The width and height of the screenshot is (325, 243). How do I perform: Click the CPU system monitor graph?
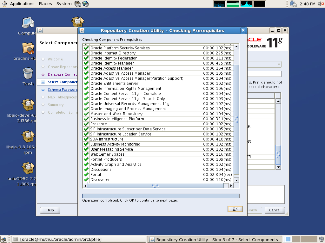point(220,4)
